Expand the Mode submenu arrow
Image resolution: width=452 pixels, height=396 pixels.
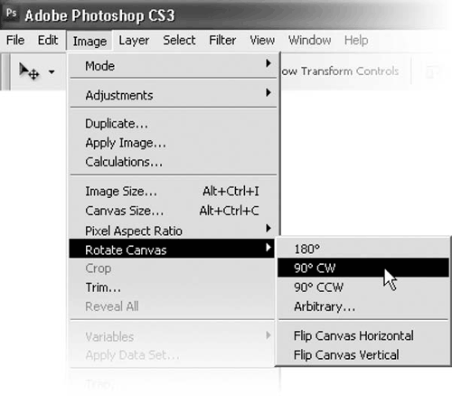[268, 63]
